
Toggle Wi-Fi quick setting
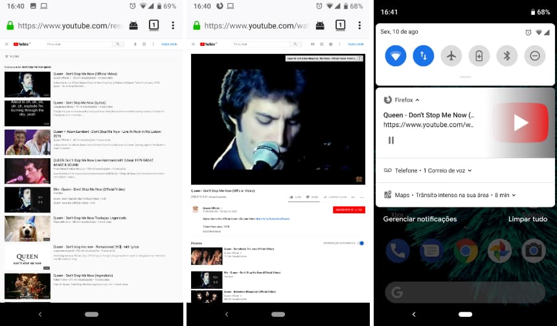point(395,56)
